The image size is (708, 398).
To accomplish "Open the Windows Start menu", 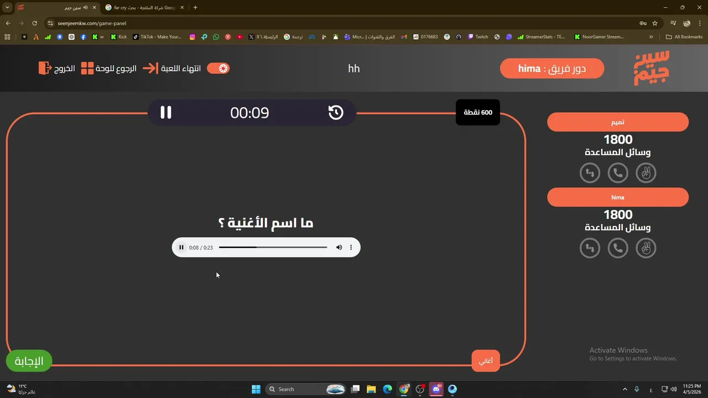I will 256,389.
